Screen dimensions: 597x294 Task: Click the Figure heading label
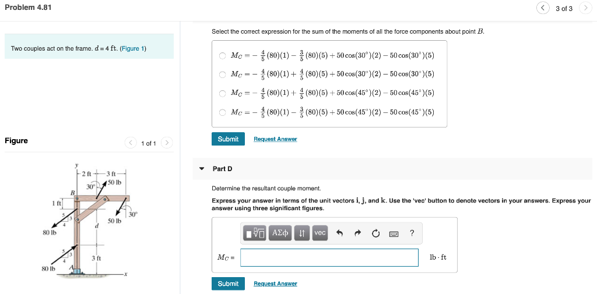[16, 141]
